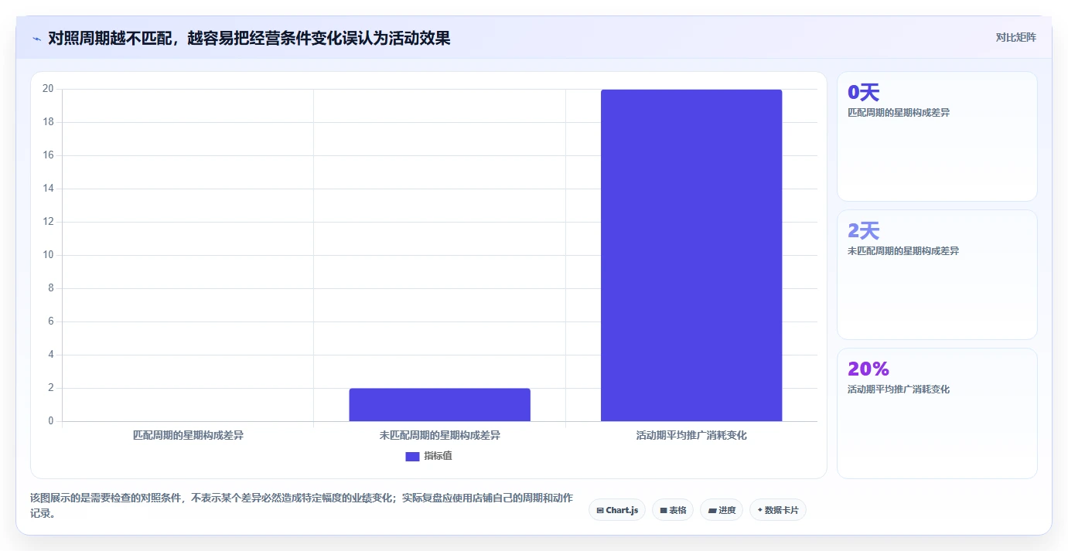Click x-axis label 匹配周期的星期构成差异
This screenshot has height=551, width=1068.
click(x=188, y=436)
